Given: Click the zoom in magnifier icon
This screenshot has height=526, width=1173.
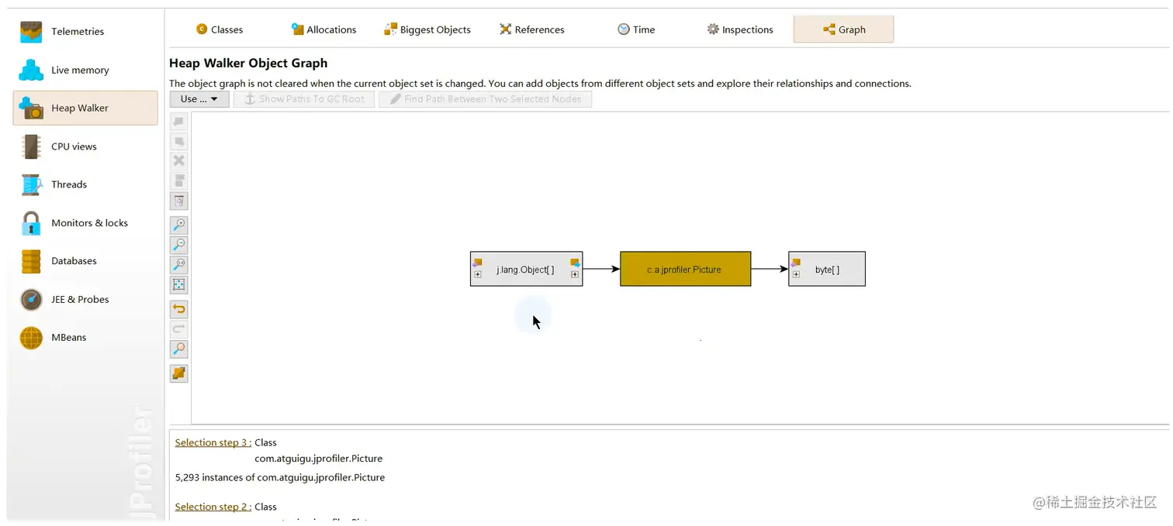Looking at the screenshot, I should 179,225.
